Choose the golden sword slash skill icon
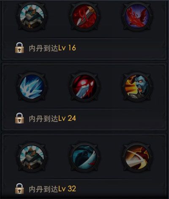The image size is (169, 199). coord(137,157)
